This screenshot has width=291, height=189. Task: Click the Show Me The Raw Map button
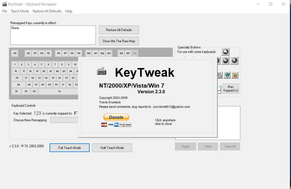pyautogui.click(x=118, y=41)
